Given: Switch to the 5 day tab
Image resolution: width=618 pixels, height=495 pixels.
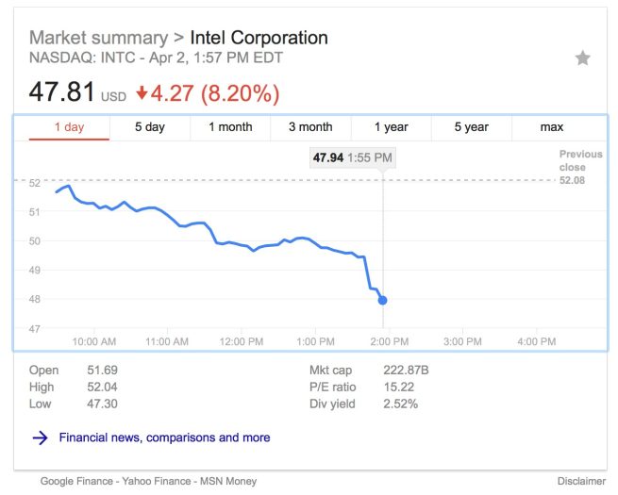Looking at the screenshot, I should [149, 127].
